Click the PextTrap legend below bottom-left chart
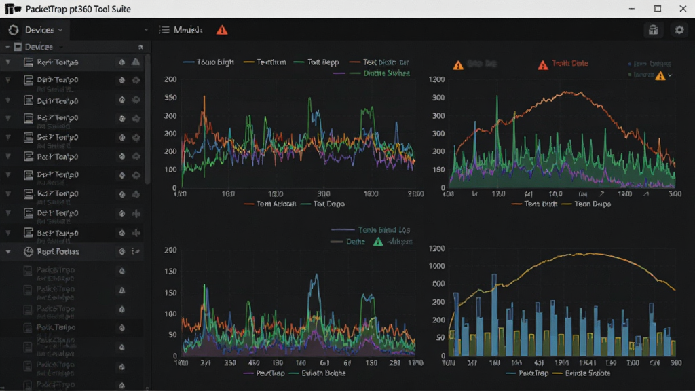 click(264, 373)
